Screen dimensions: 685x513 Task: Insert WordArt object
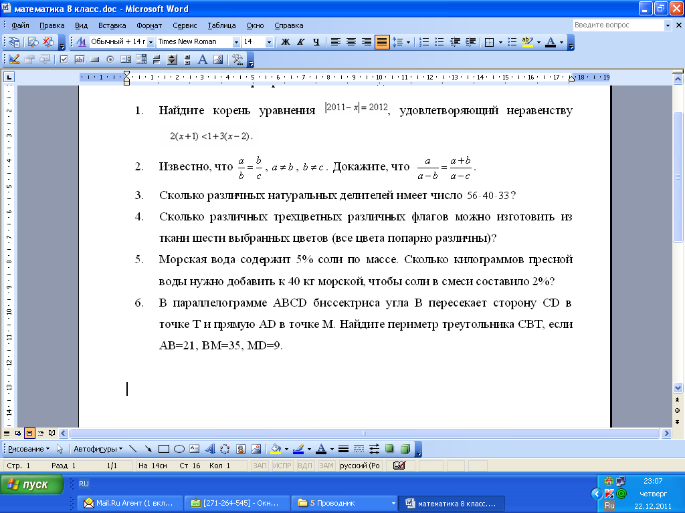click(209, 449)
